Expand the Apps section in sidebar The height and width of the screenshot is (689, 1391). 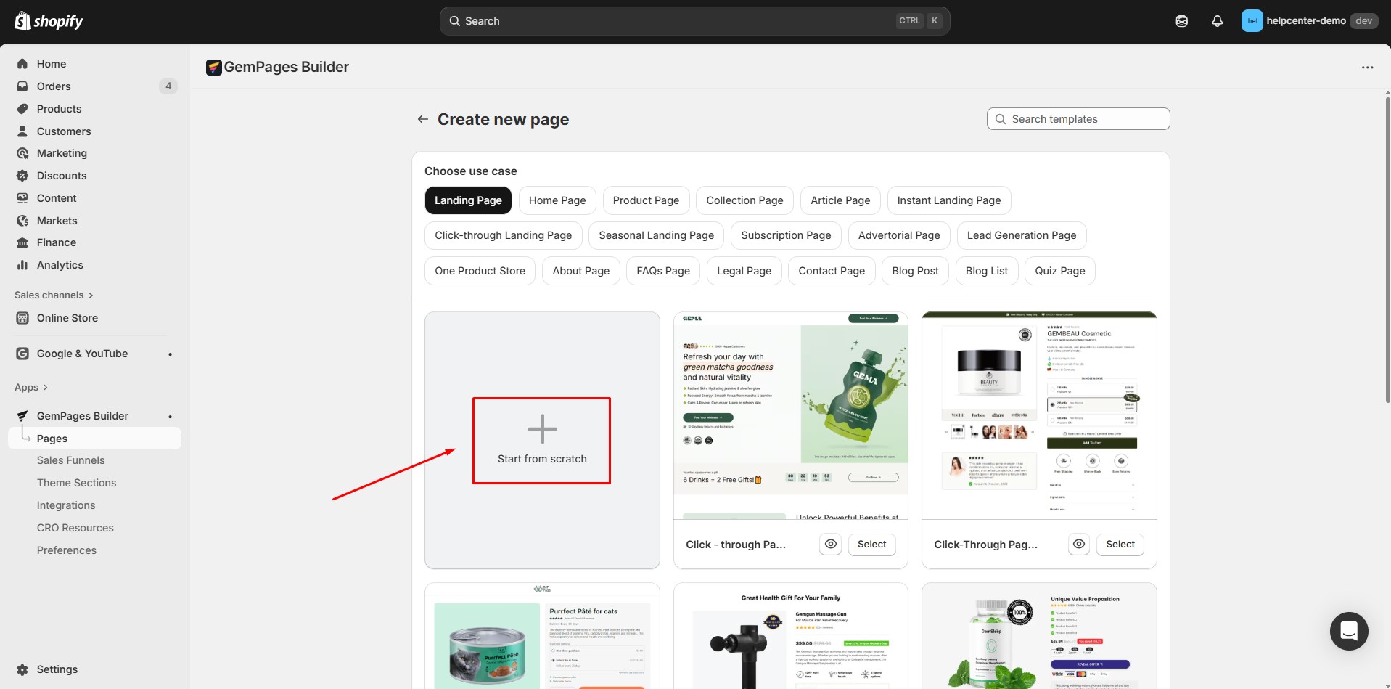point(31,387)
